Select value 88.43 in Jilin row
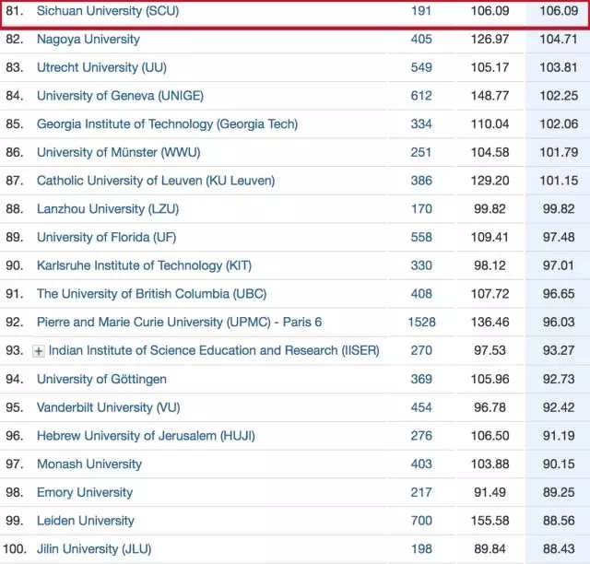The height and width of the screenshot is (564, 590). point(559,549)
